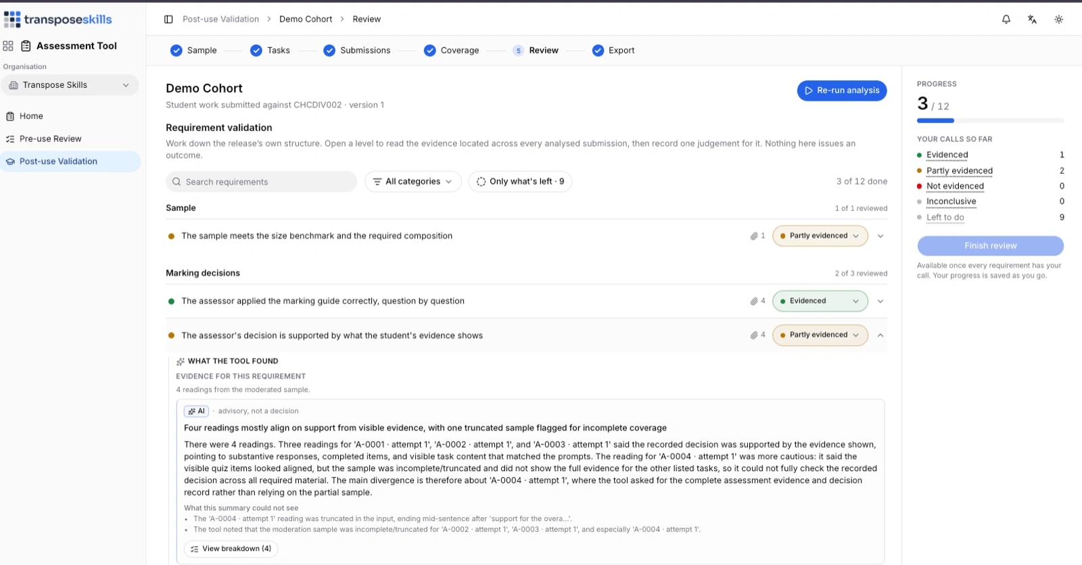This screenshot has width=1082, height=565.
Task: Open the Transpose Skills organisation dropdown
Action: pyautogui.click(x=70, y=85)
